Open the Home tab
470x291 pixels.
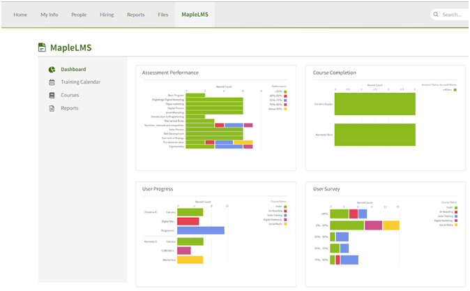click(20, 15)
